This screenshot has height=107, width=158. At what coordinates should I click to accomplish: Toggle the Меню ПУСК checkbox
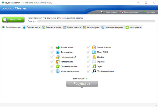[x=88, y=52]
